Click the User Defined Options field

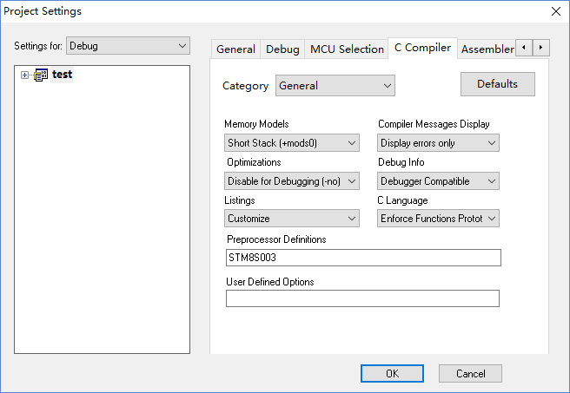(362, 298)
